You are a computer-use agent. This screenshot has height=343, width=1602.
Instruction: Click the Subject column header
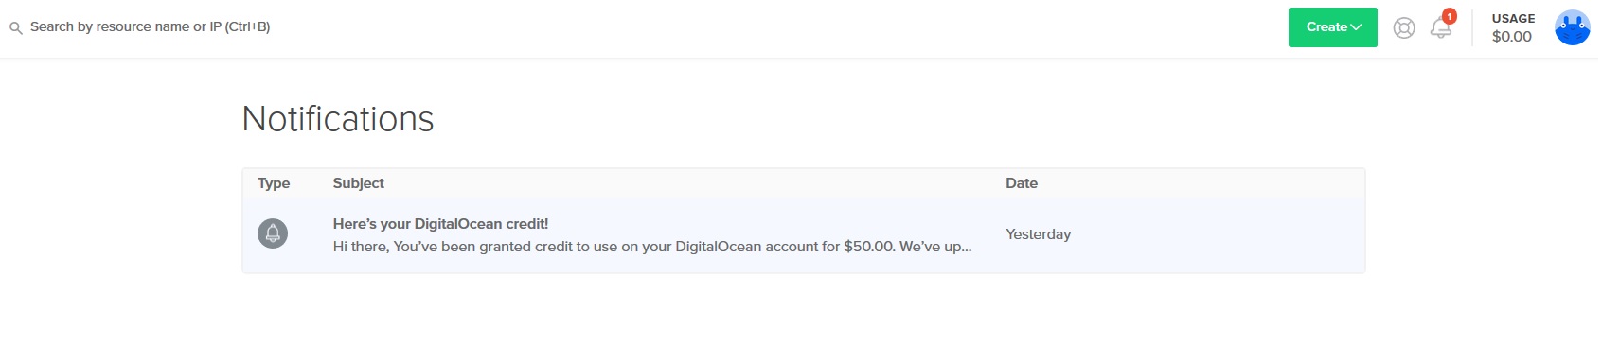pyautogui.click(x=358, y=183)
